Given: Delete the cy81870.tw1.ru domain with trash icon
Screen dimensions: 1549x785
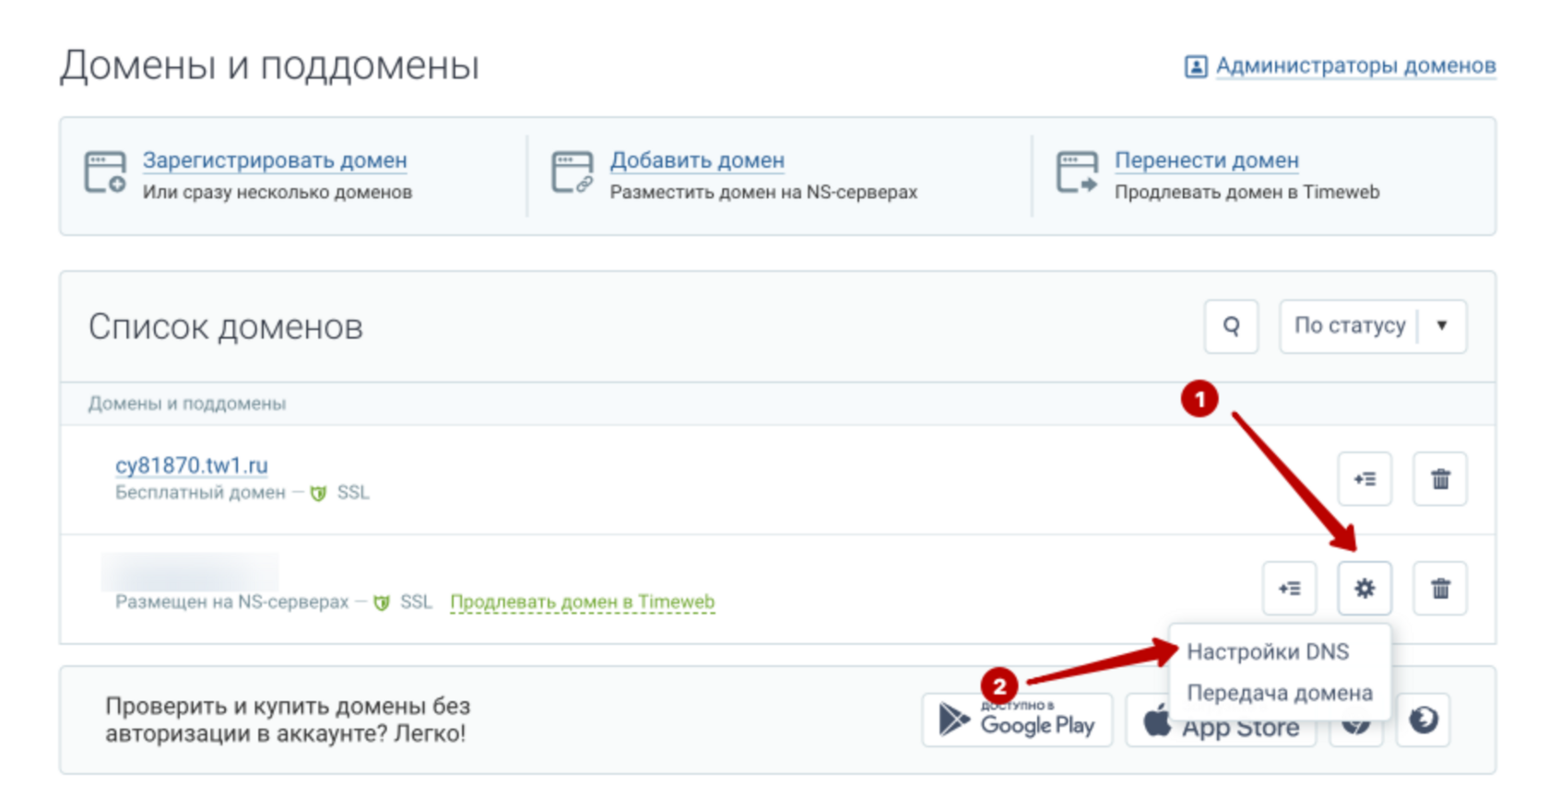Looking at the screenshot, I should point(1439,479).
